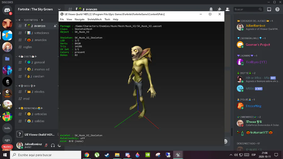Show pinned messages pin icon
Viewport: 283px width, 159px height.
pos(219,9)
